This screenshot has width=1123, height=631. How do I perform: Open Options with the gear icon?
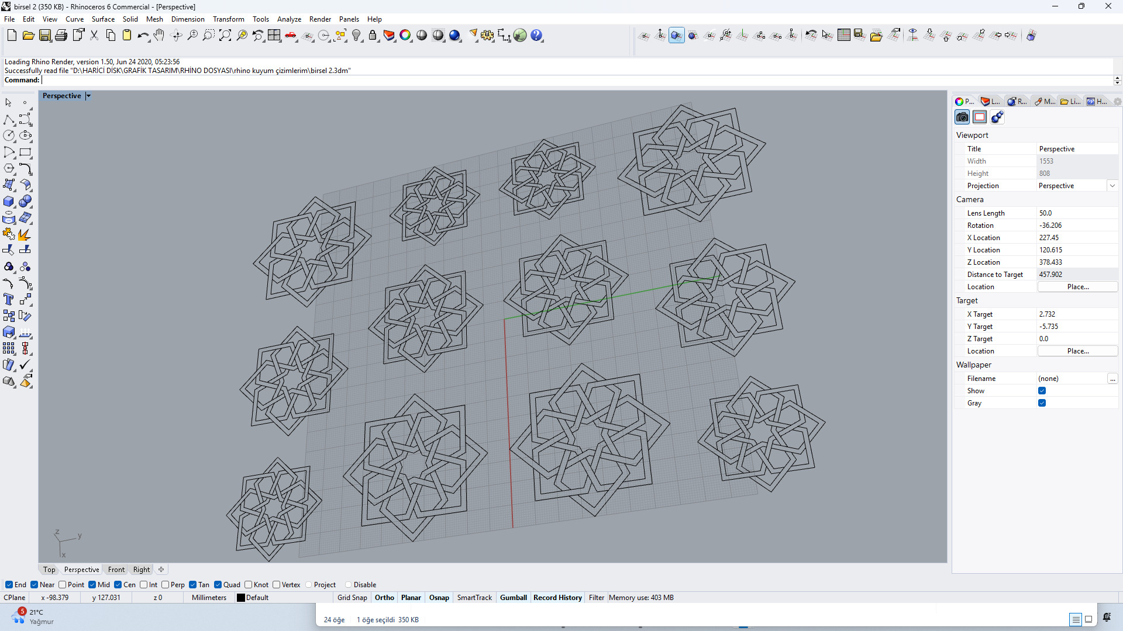(487, 36)
